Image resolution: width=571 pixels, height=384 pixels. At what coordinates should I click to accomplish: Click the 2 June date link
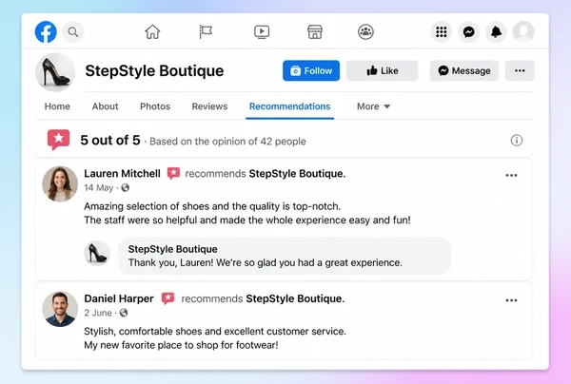pyautogui.click(x=98, y=313)
